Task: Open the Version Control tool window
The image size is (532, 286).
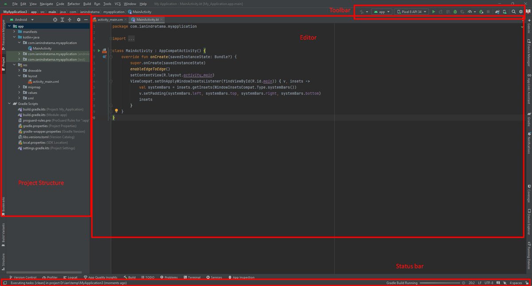Action: pyautogui.click(x=23, y=277)
